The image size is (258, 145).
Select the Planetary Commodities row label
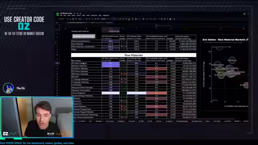pos(81,90)
